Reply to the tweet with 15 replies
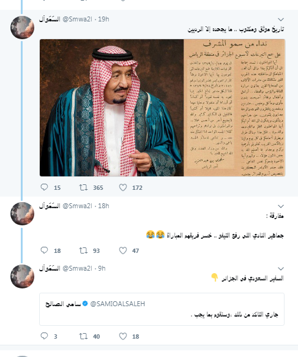The image size is (298, 357). click(x=44, y=187)
